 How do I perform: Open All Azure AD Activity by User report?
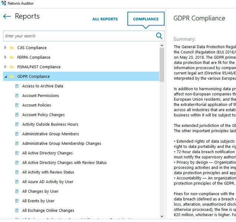pyautogui.click(x=48, y=182)
